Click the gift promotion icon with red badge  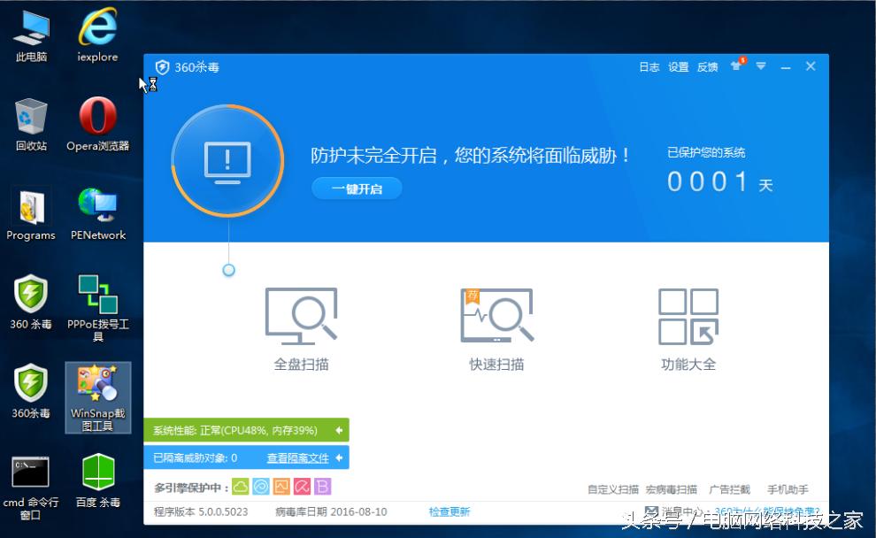[736, 66]
